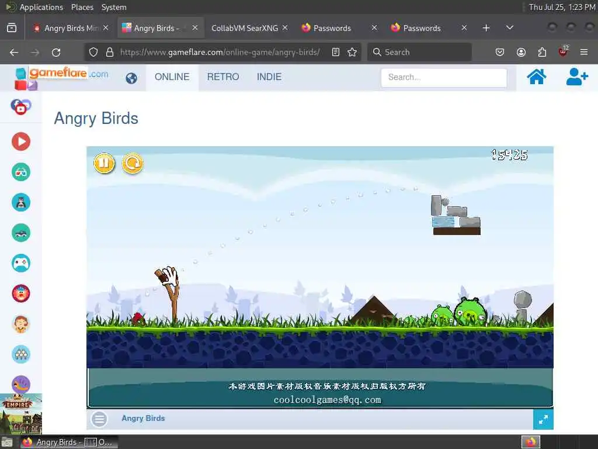Screen dimensions: 598x449
Task: Open the uBlock extension icon with badge
Action: pyautogui.click(x=564, y=51)
